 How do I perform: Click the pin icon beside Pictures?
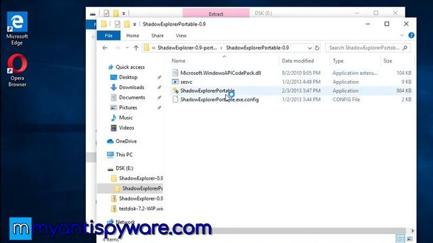(x=159, y=108)
